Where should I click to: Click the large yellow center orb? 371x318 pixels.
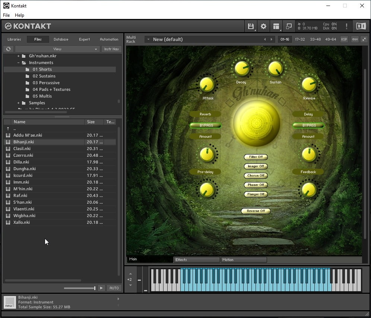257,123
